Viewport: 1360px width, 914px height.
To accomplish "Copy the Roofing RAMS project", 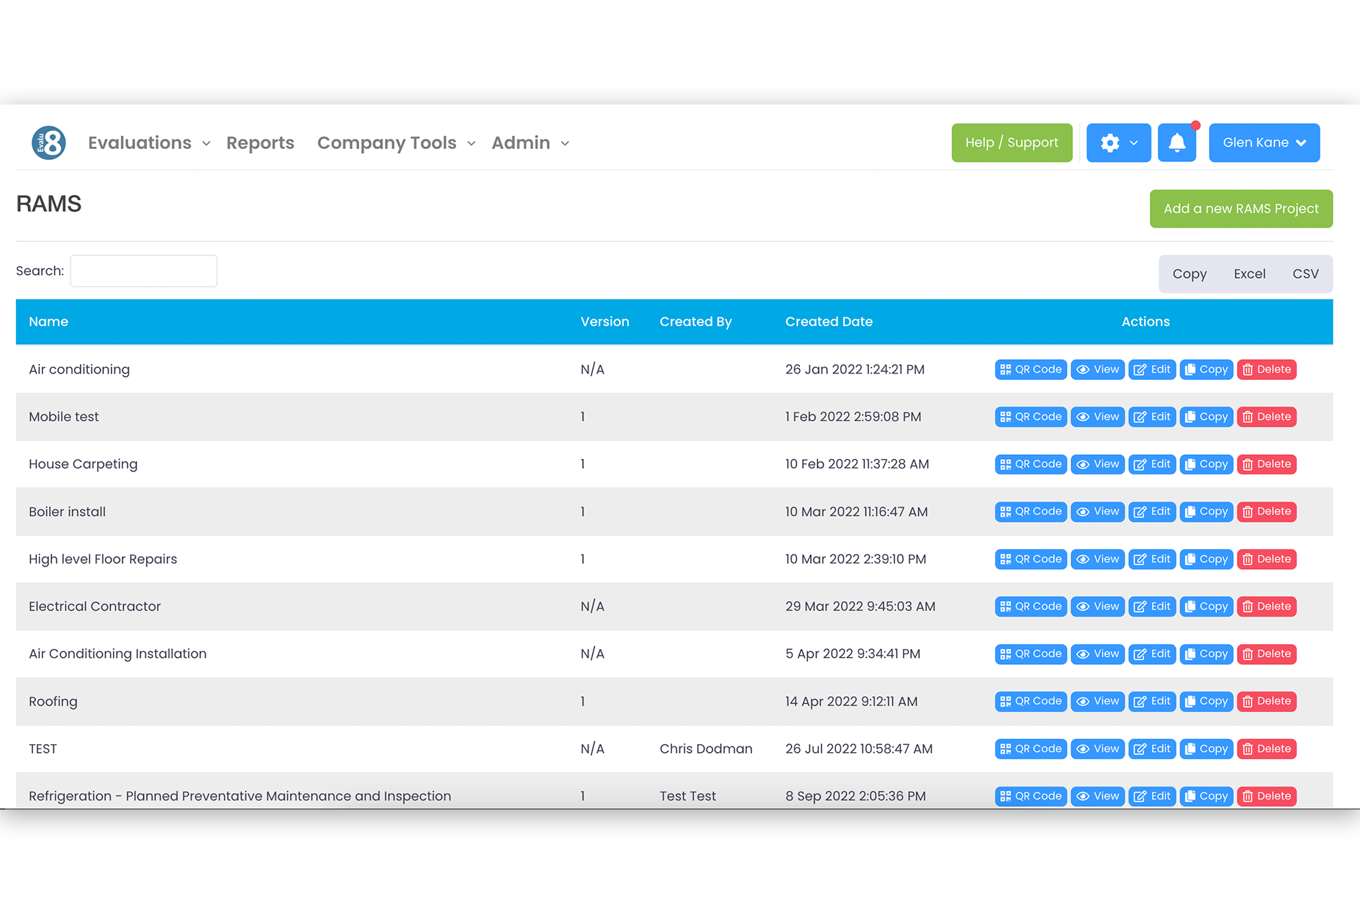I will point(1206,701).
